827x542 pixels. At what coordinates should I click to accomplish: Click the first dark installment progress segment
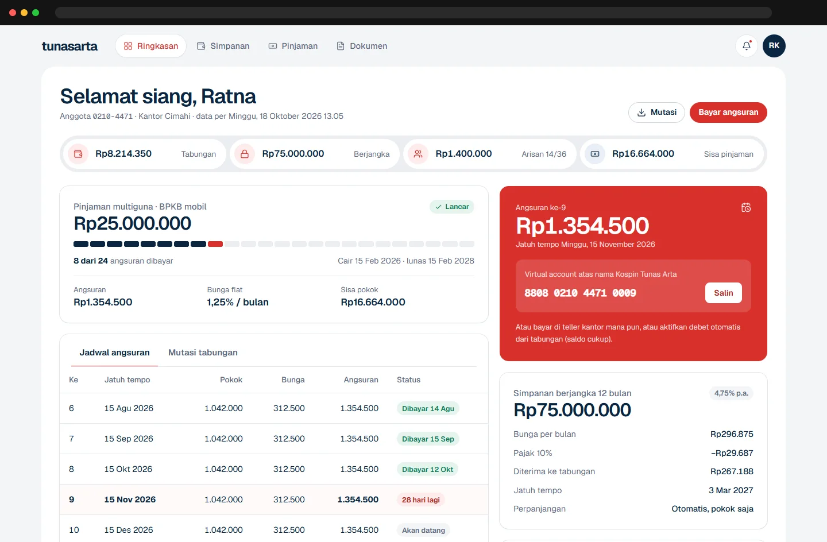coord(81,244)
